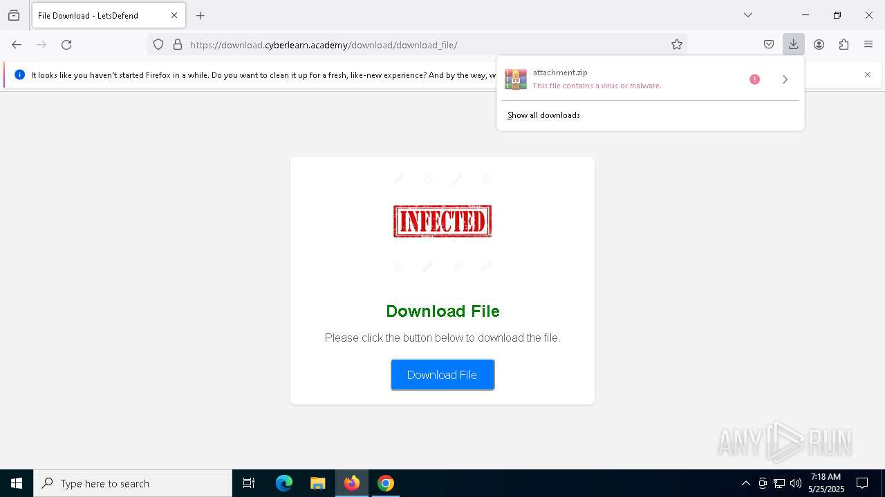885x497 pixels.
Task: Click Show all downloads
Action: 543,115
